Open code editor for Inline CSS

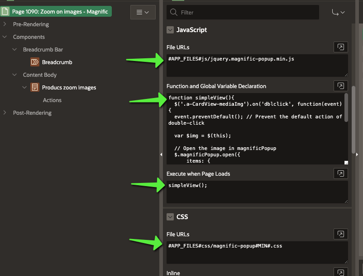pyautogui.click(x=340, y=272)
